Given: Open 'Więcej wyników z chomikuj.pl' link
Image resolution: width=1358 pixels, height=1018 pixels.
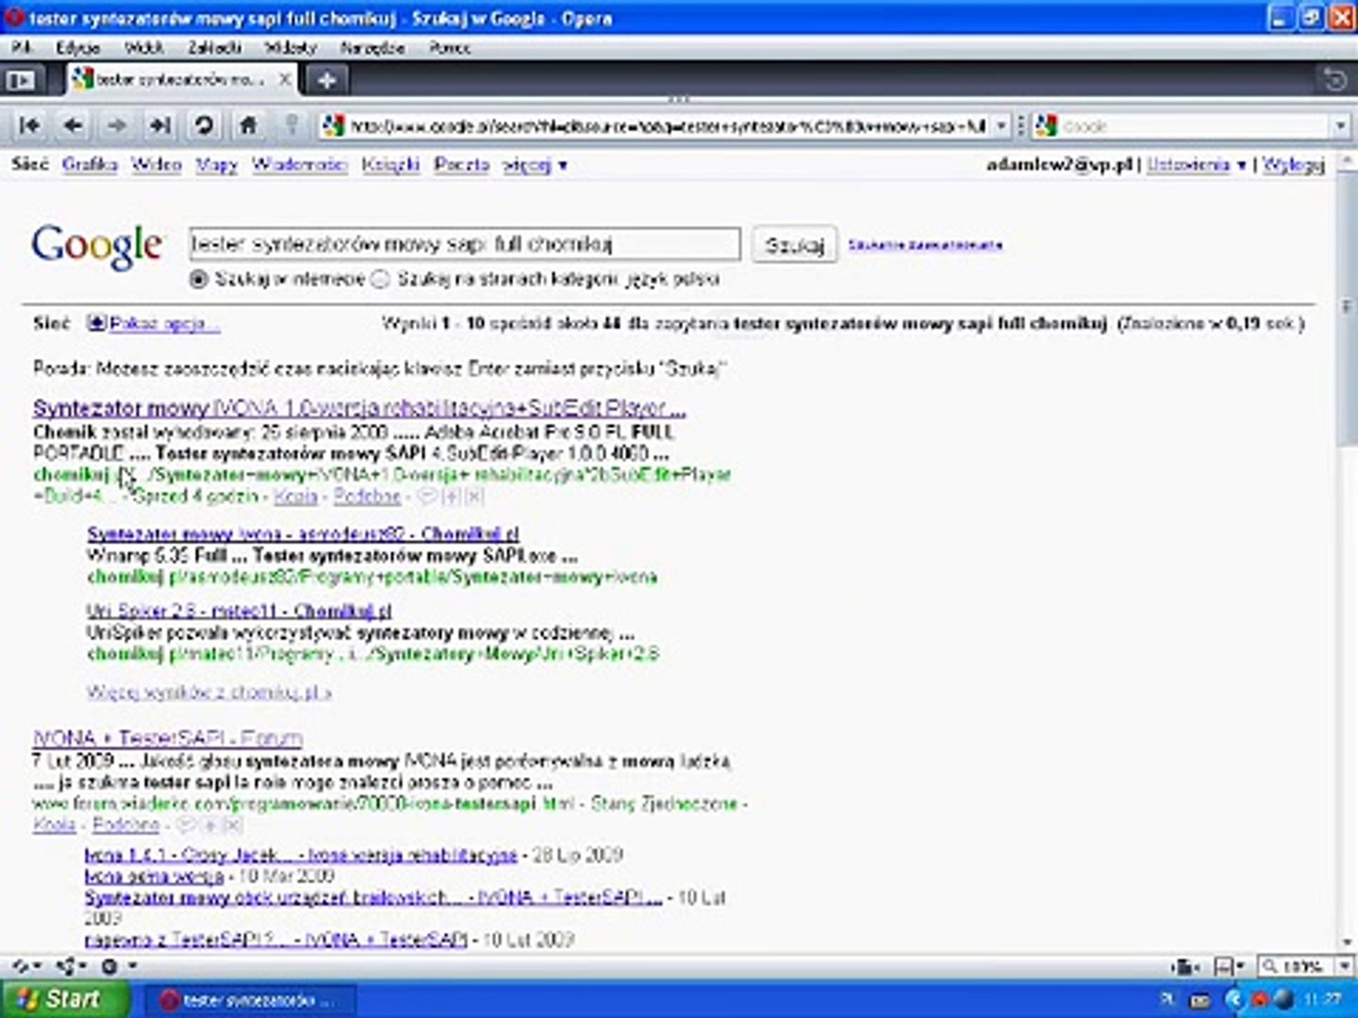Looking at the screenshot, I should [x=208, y=693].
